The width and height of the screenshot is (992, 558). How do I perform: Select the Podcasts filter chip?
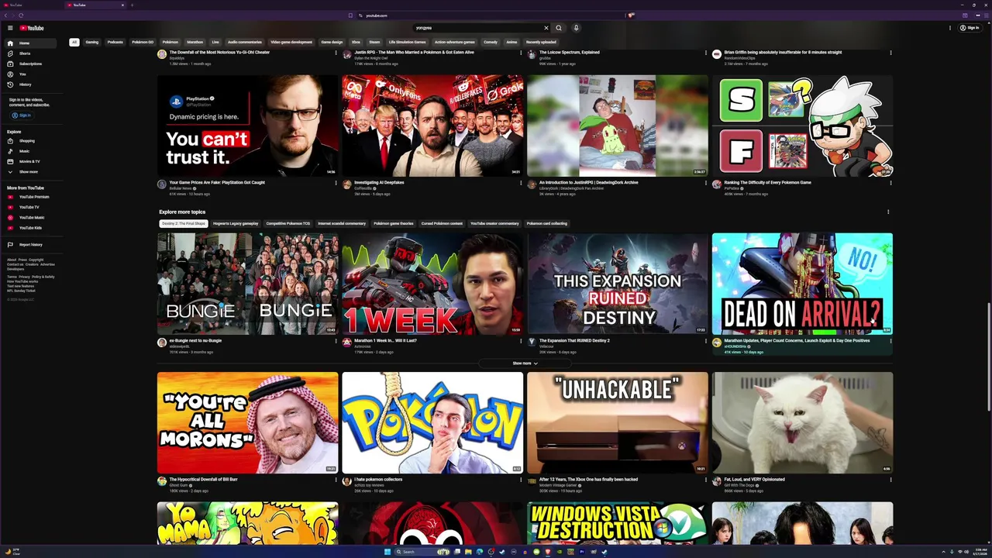(x=115, y=42)
